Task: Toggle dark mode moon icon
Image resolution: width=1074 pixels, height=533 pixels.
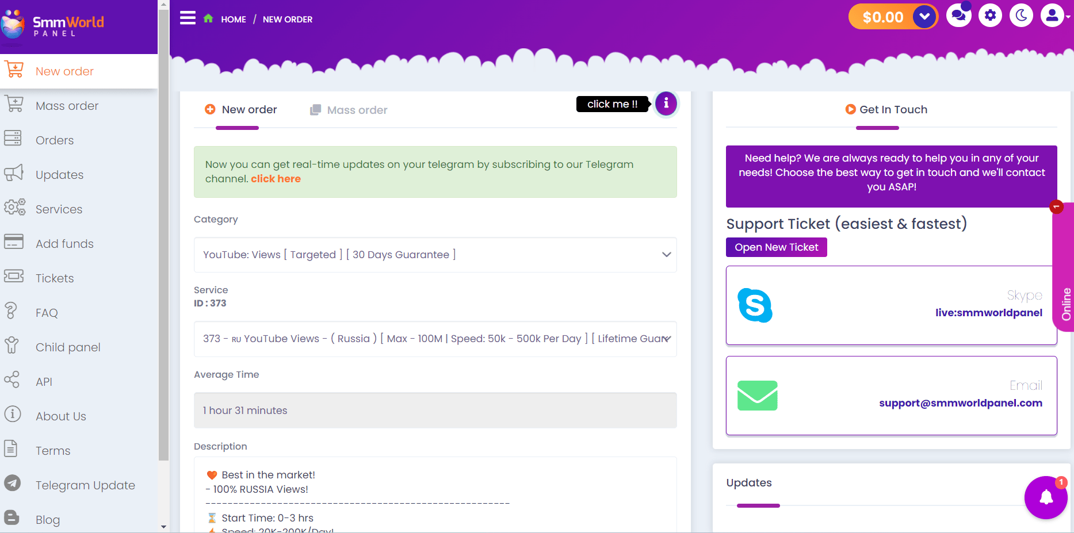Action: tap(1021, 16)
